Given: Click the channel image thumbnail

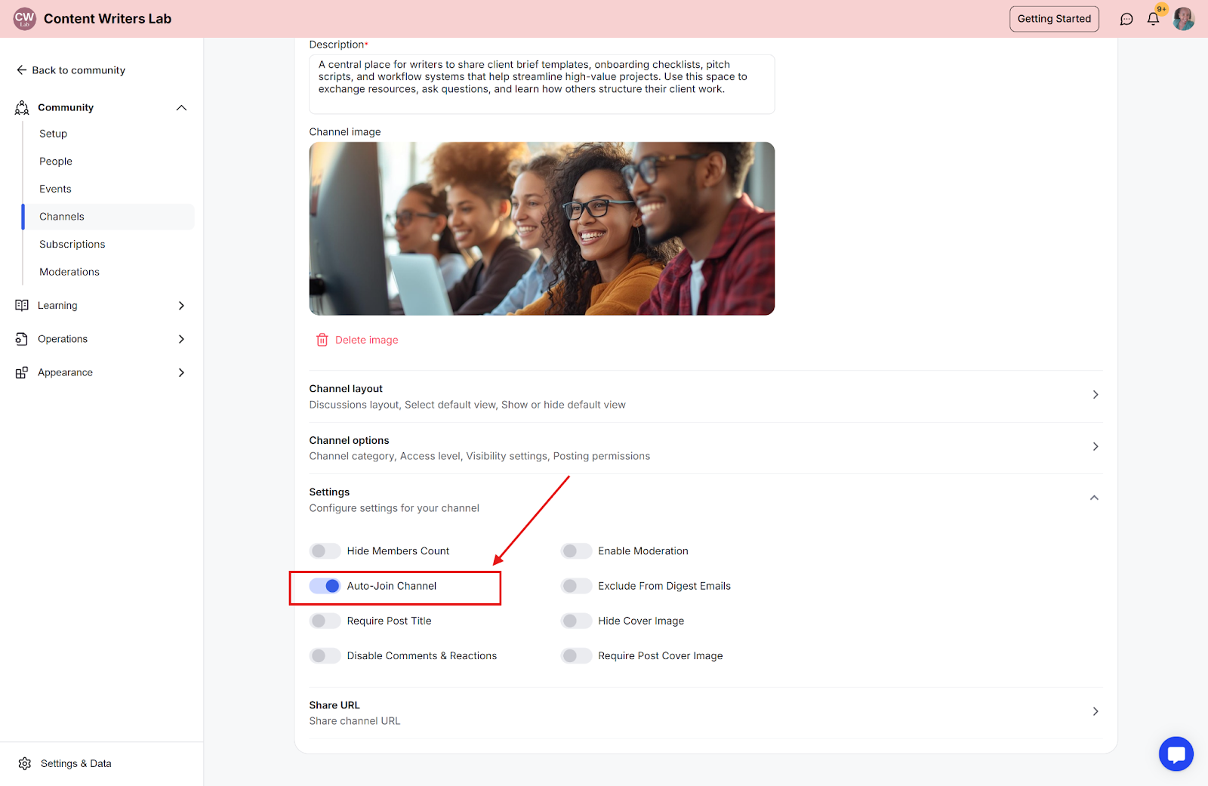Looking at the screenshot, I should click(542, 229).
